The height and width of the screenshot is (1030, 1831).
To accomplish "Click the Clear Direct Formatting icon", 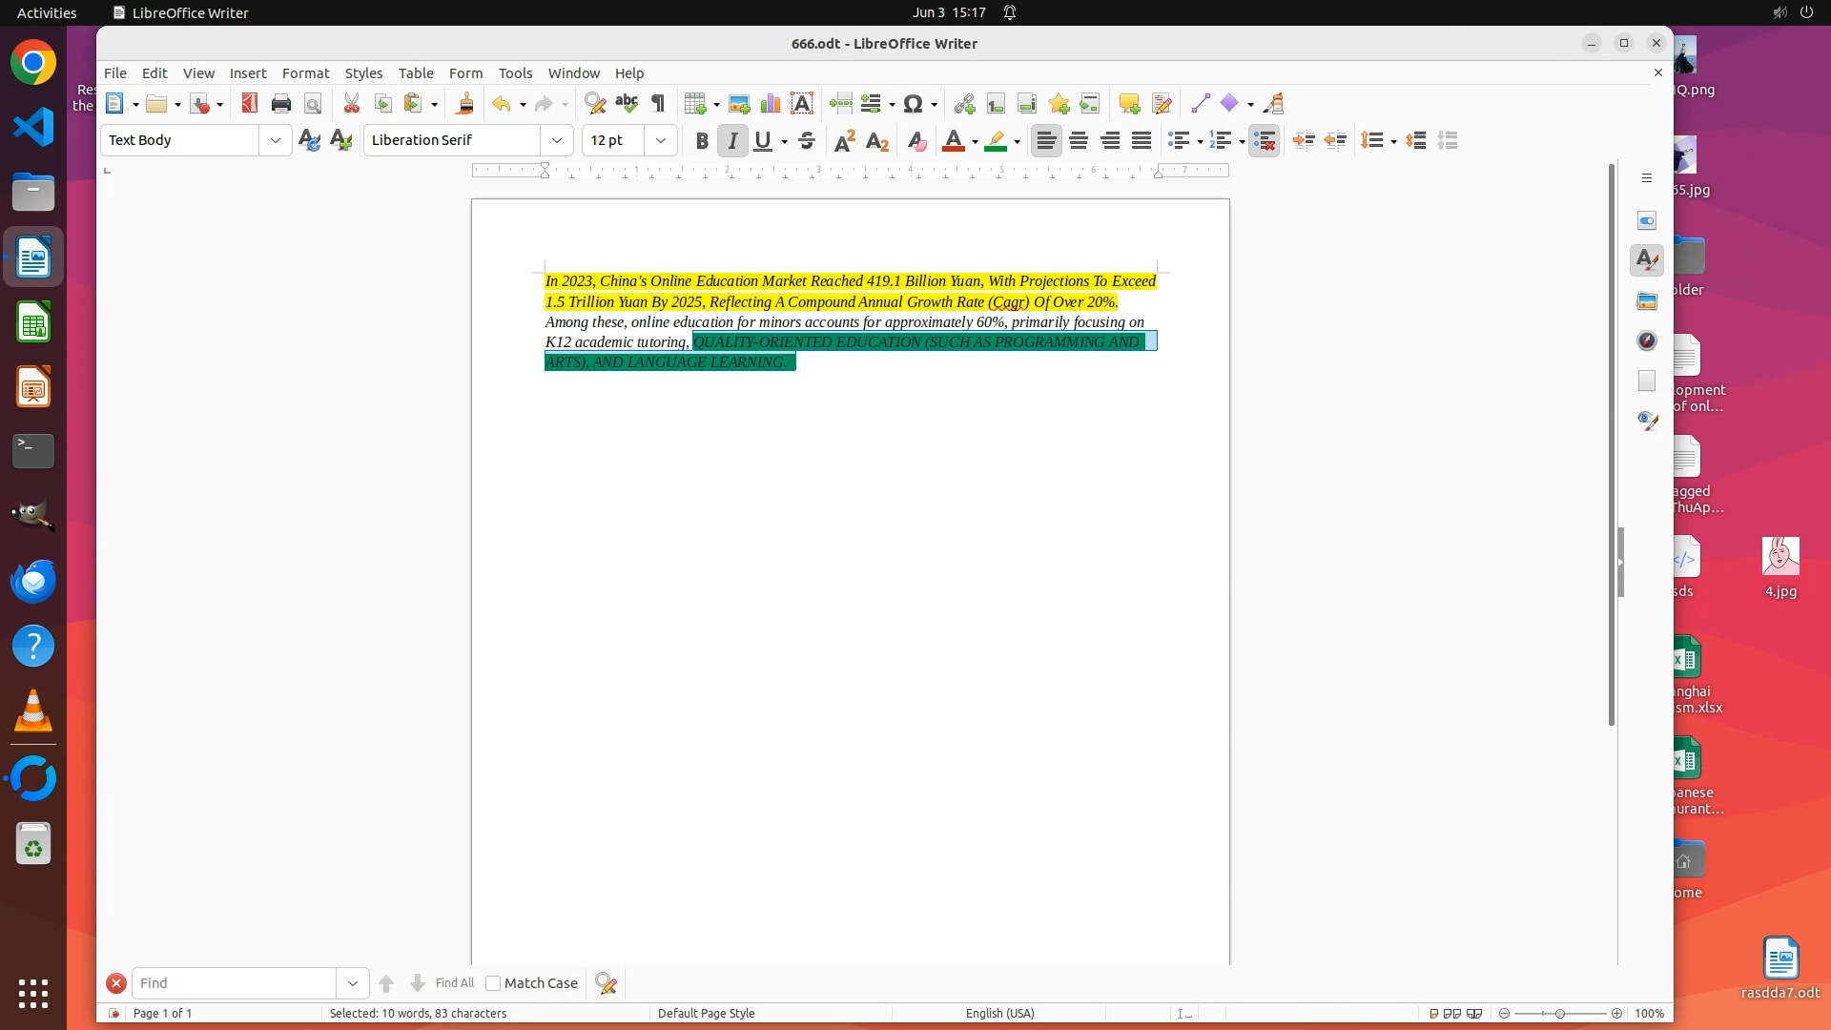I will pos(917,141).
